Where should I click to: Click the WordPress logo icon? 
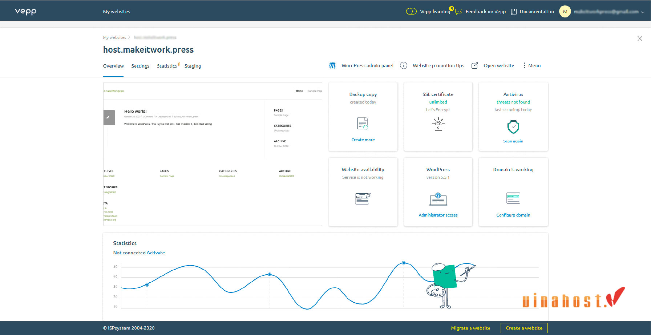pyautogui.click(x=332, y=65)
